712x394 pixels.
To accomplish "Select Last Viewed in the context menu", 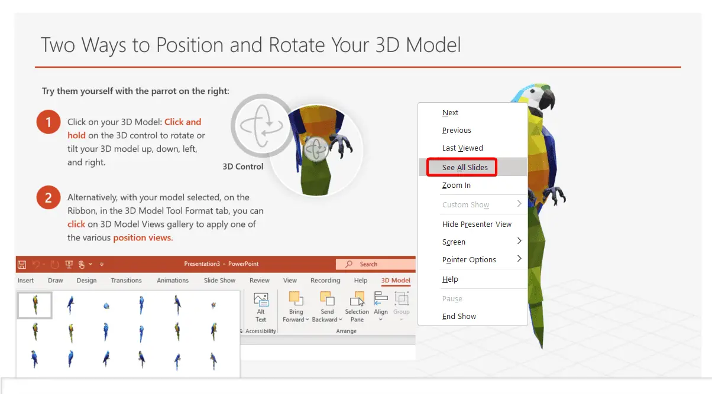I will 472,148.
